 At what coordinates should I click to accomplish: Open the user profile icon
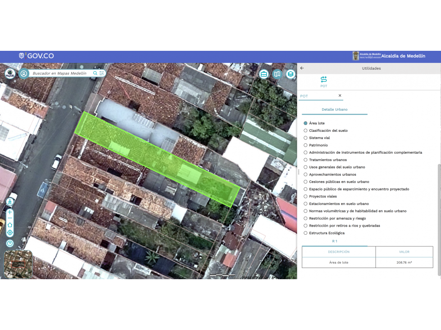24,74
